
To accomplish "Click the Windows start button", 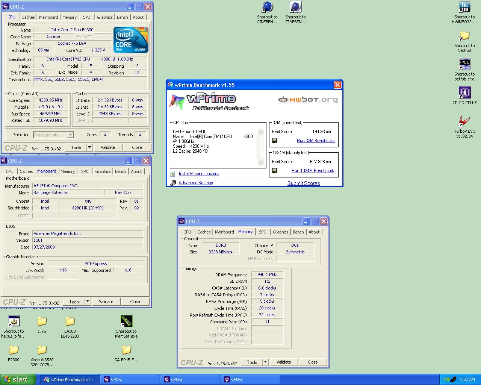I will (x=18, y=379).
